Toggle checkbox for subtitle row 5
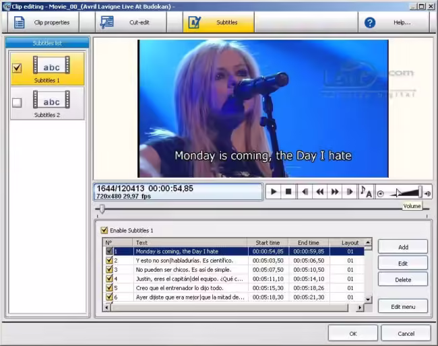 tap(109, 287)
